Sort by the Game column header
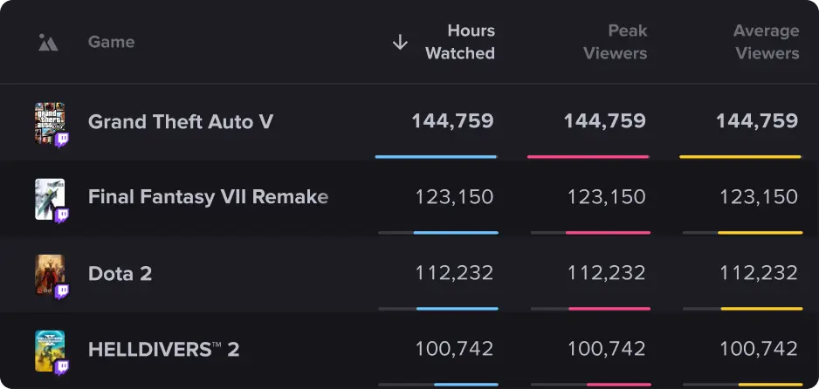This screenshot has width=819, height=389. pyautogui.click(x=111, y=42)
